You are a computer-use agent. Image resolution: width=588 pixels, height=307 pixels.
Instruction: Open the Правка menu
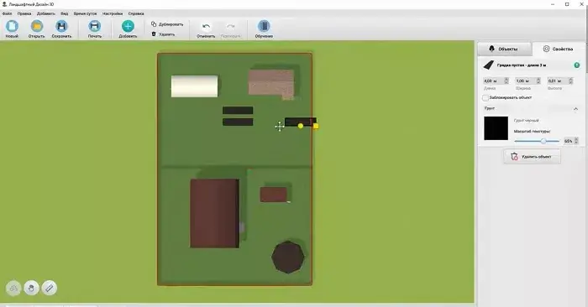(24, 13)
